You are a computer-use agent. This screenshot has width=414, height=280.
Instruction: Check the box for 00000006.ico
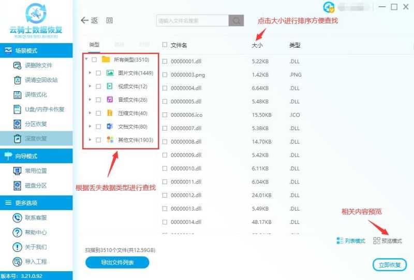pos(165,115)
